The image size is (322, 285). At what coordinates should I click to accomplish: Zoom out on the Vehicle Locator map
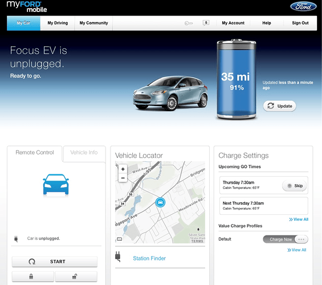(123, 178)
